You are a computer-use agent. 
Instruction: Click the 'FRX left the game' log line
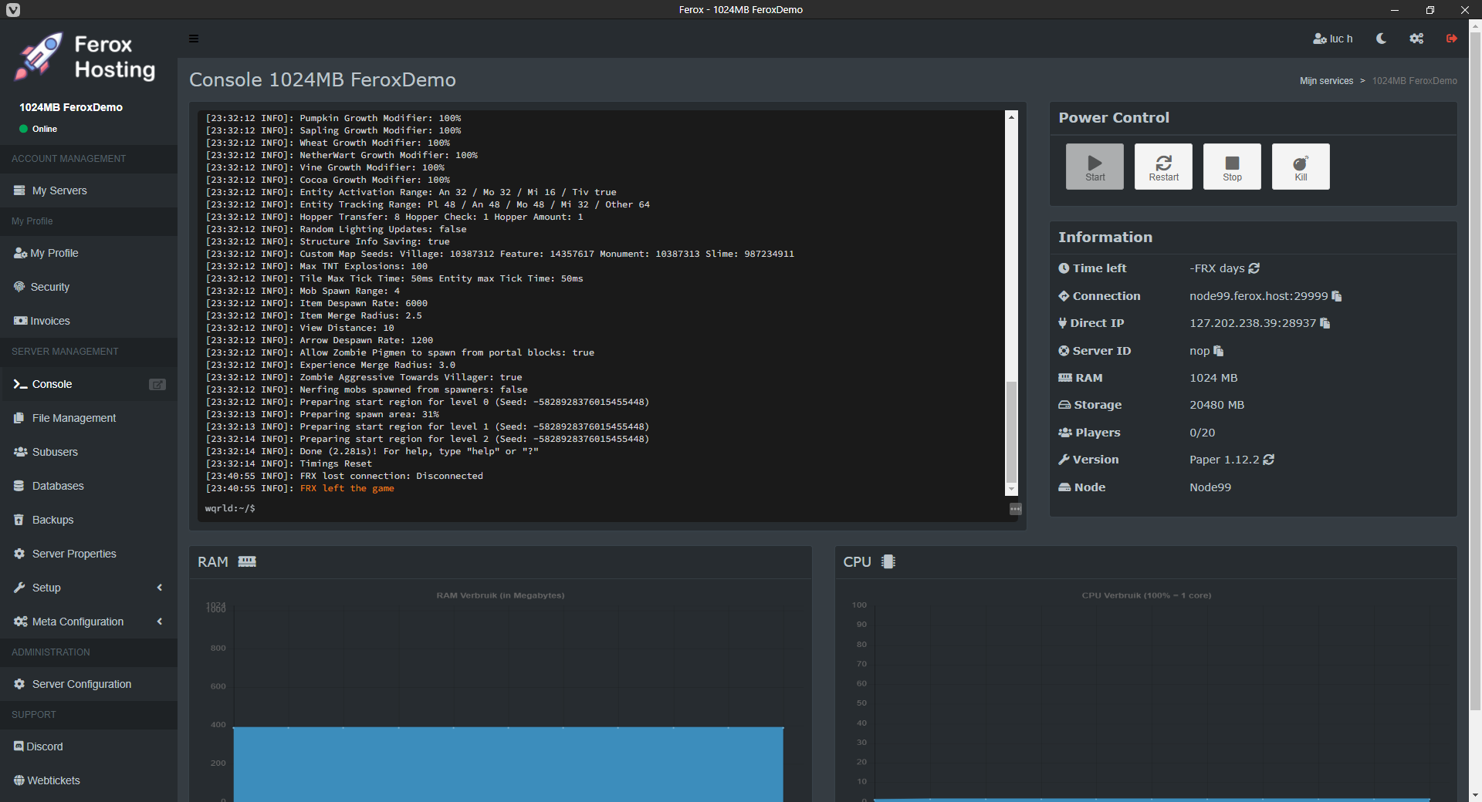[347, 489]
